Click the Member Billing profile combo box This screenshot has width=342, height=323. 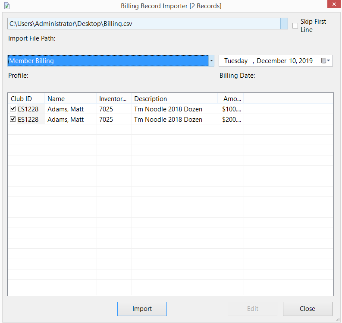pyautogui.click(x=108, y=61)
